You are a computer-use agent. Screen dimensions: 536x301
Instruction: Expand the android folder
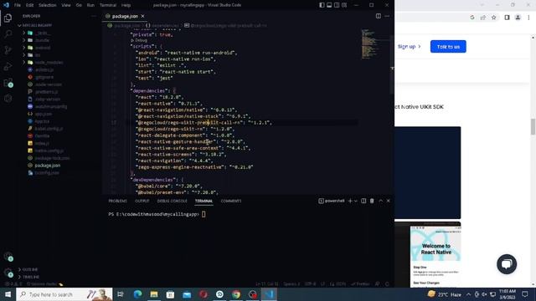[x=43, y=48]
